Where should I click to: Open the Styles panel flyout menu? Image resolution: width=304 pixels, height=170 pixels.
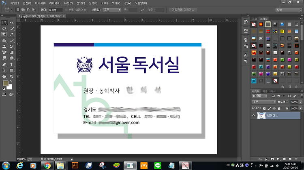tap(301, 19)
